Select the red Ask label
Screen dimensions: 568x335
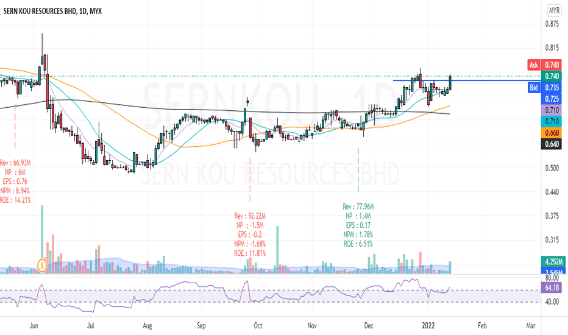click(x=534, y=65)
